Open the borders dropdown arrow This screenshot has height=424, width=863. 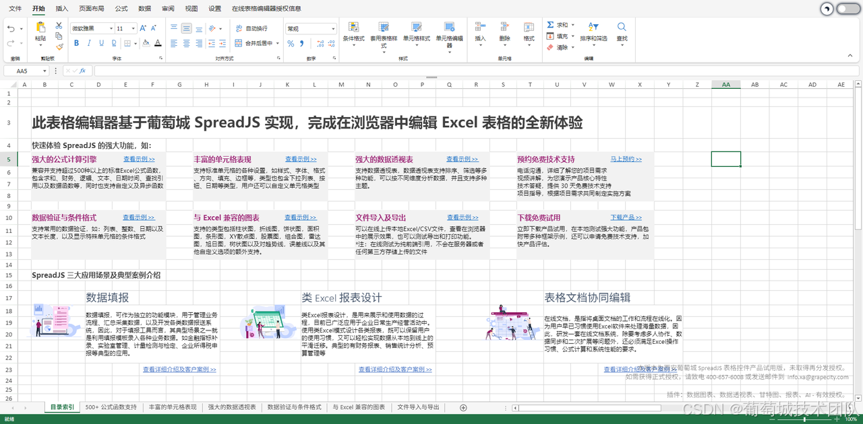click(136, 43)
